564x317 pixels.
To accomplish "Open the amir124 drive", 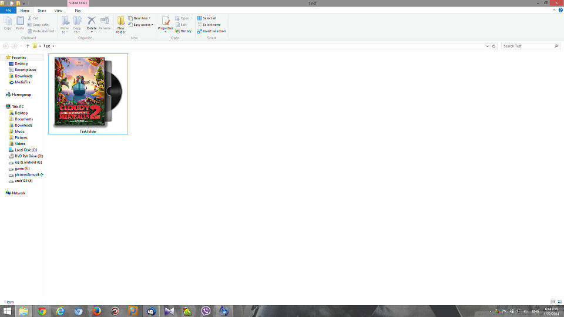I will (23, 181).
